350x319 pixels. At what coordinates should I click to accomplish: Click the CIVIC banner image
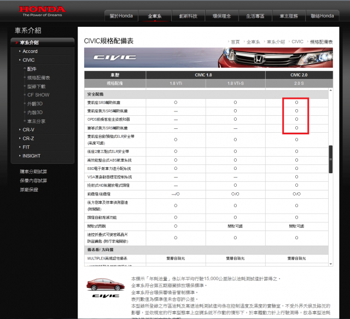click(x=208, y=57)
